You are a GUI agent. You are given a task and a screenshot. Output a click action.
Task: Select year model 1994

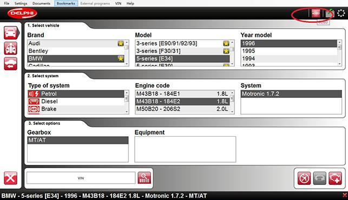pos(289,58)
